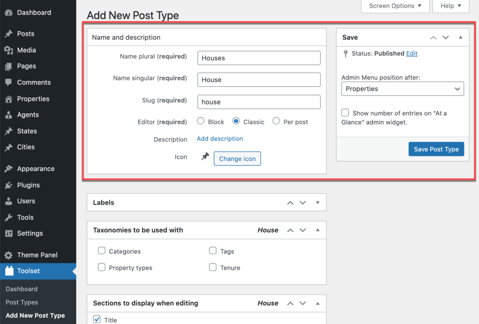Move Sections to display panel down
This screenshot has width=479, height=324.
click(303, 303)
